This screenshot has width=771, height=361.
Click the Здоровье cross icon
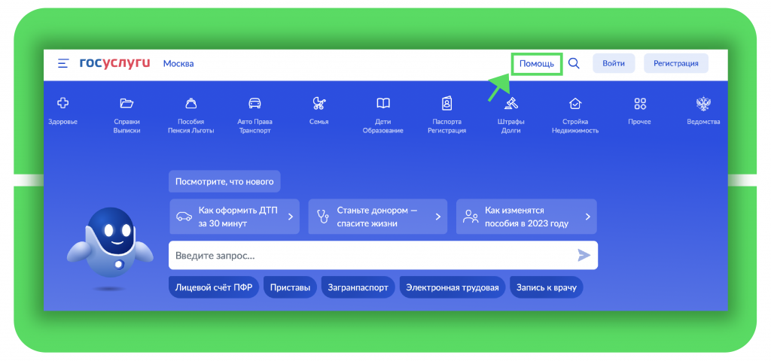[x=63, y=103]
